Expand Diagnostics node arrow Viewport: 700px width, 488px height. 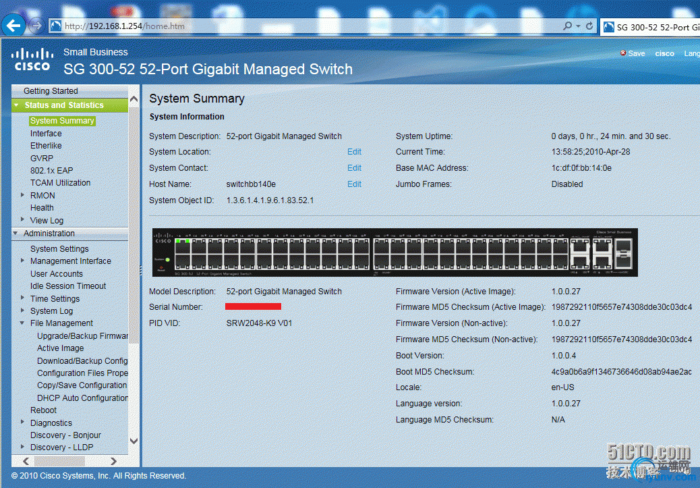point(22,422)
